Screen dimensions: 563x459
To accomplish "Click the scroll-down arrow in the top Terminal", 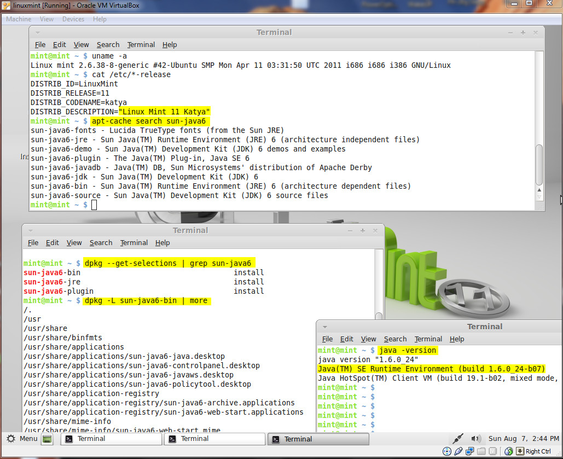I will point(539,197).
